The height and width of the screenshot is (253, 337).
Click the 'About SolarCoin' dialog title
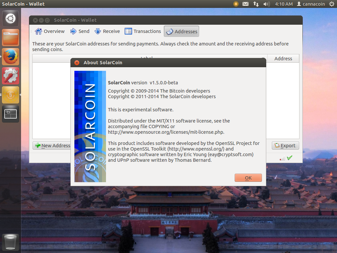point(103,63)
